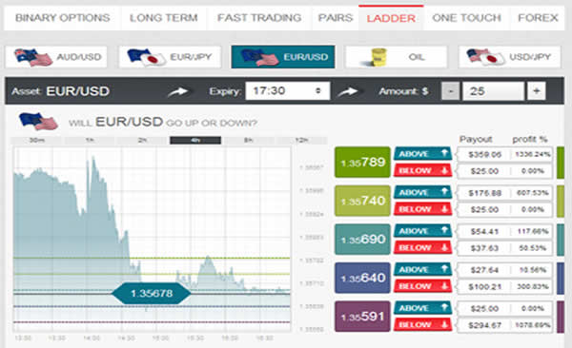Click BELOW for the 1.35690 level
The image size is (572, 348).
pos(422,247)
